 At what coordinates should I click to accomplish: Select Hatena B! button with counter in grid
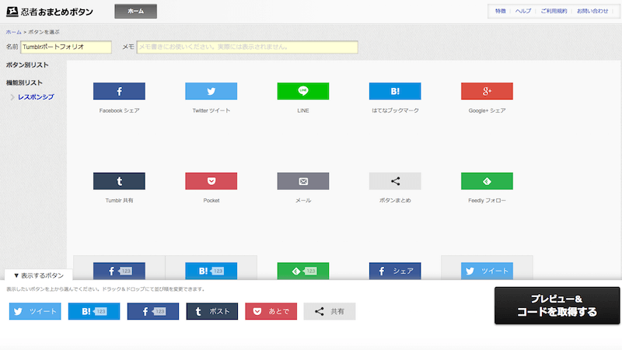tap(211, 271)
